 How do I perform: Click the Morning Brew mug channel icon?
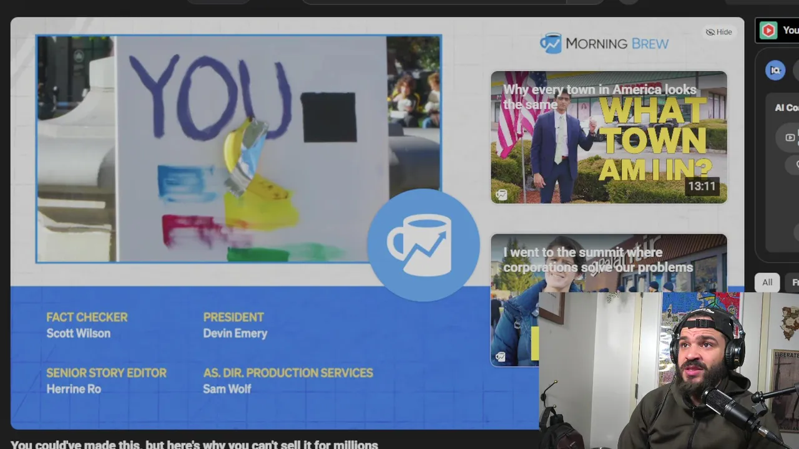point(423,245)
